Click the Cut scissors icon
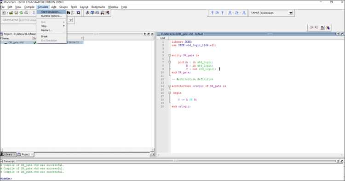345x181 pixels. coord(34,13)
